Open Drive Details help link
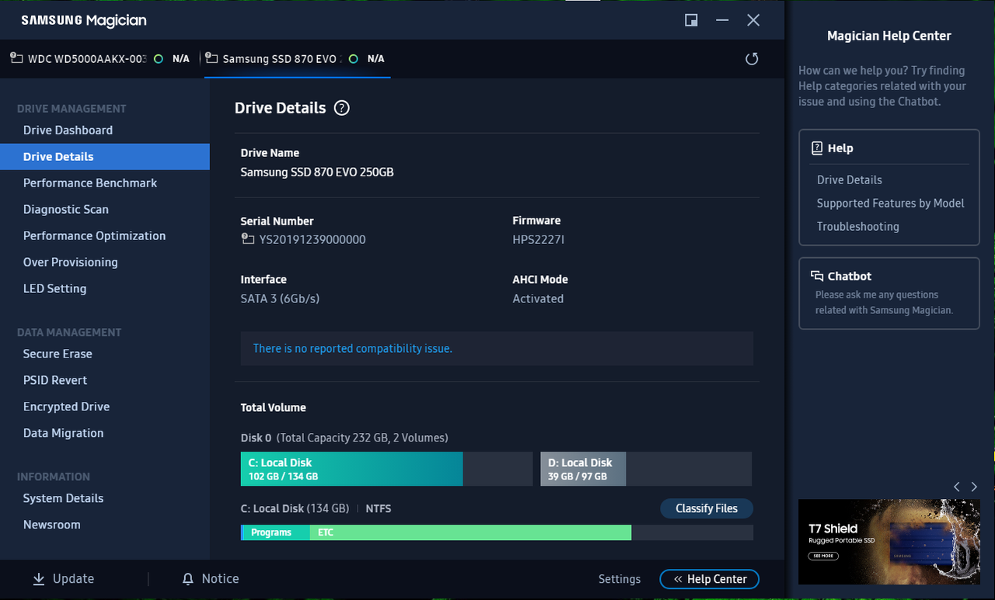995x600 pixels. click(x=850, y=180)
